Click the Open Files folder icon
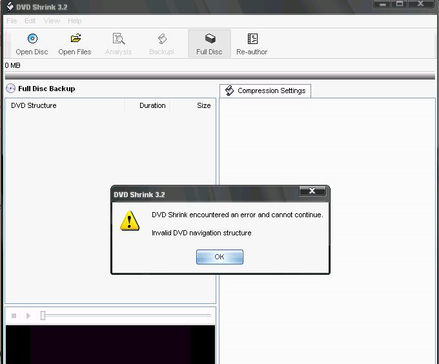 (76, 38)
